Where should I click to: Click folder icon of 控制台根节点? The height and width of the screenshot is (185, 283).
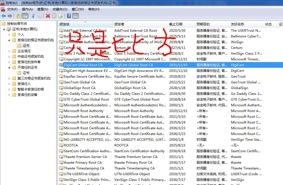(x=4, y=24)
